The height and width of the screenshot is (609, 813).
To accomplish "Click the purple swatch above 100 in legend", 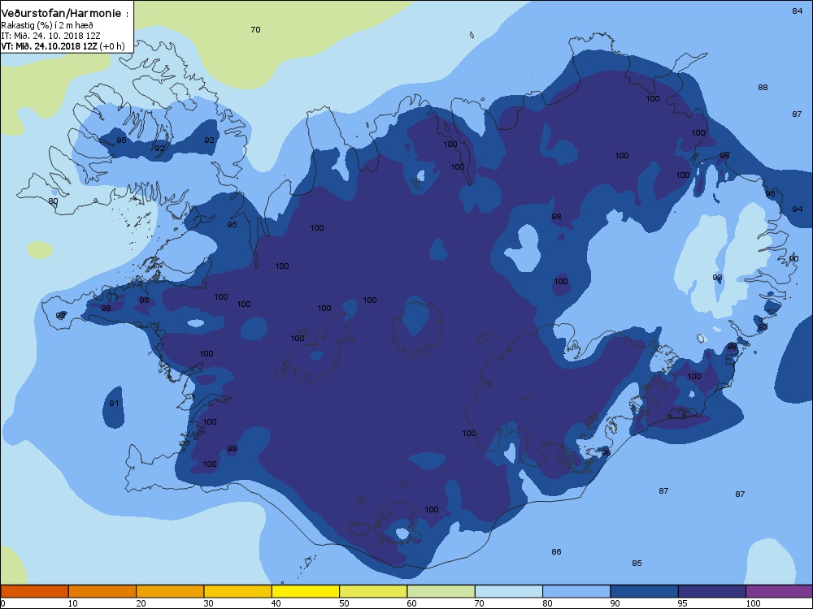I will click(x=780, y=591).
